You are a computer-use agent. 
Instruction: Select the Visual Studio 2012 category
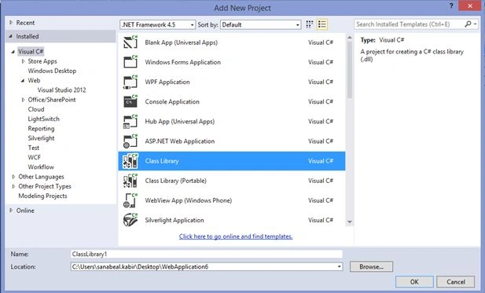point(61,90)
